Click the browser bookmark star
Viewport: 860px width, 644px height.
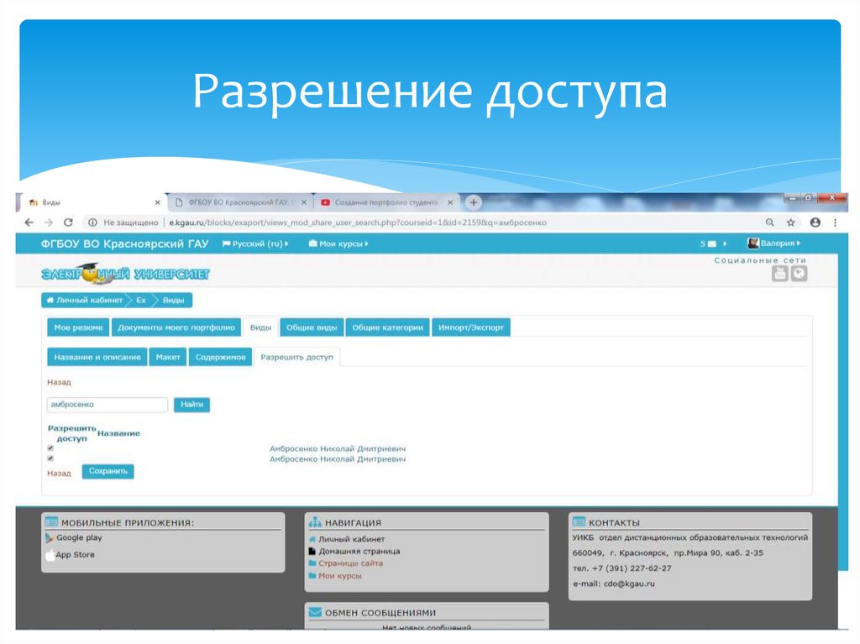(x=790, y=223)
